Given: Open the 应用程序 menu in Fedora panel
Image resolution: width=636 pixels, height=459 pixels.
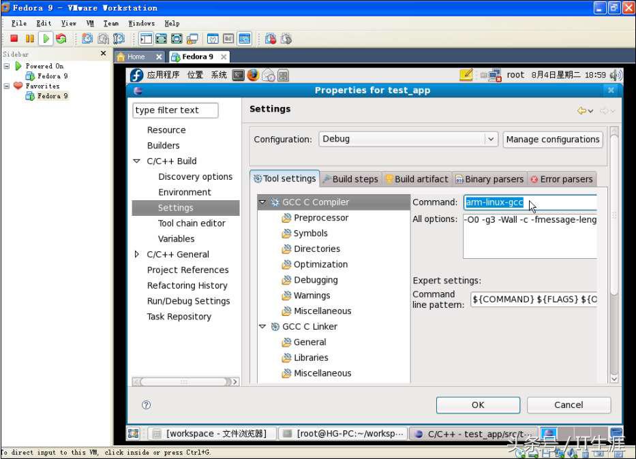Looking at the screenshot, I should [163, 75].
